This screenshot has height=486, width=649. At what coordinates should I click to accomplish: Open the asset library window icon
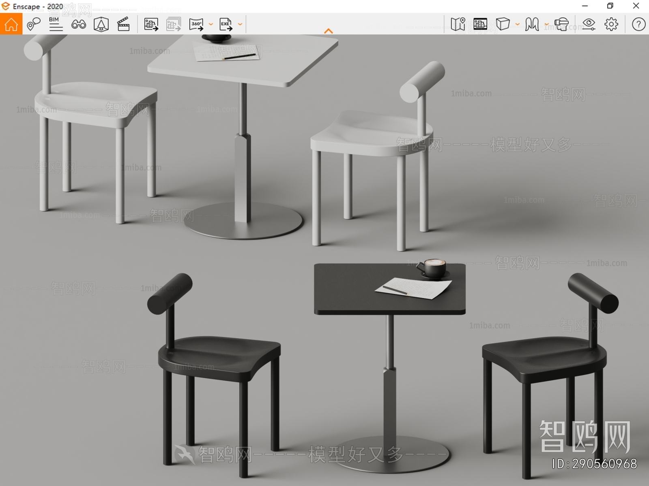pyautogui.click(x=480, y=24)
